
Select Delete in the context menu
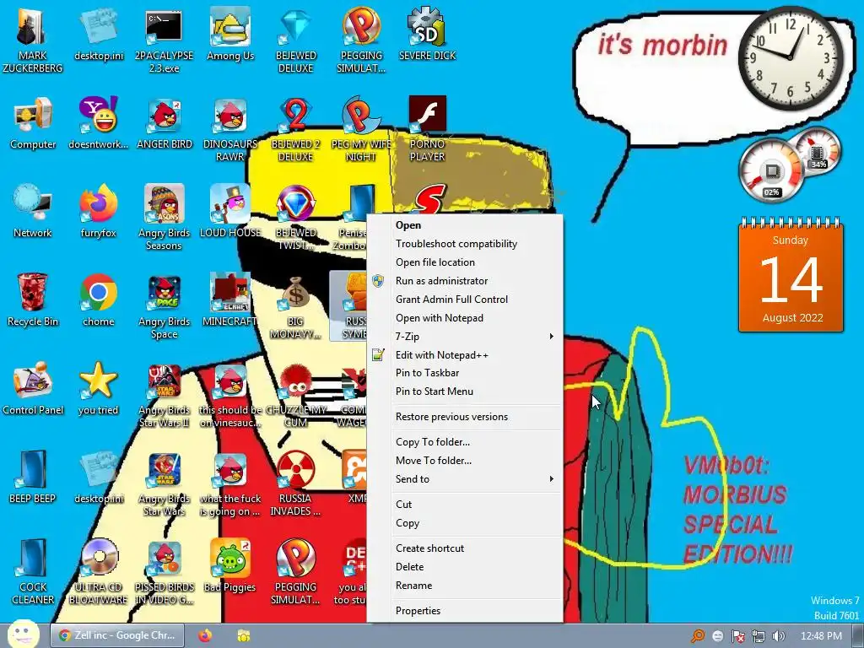click(465, 567)
